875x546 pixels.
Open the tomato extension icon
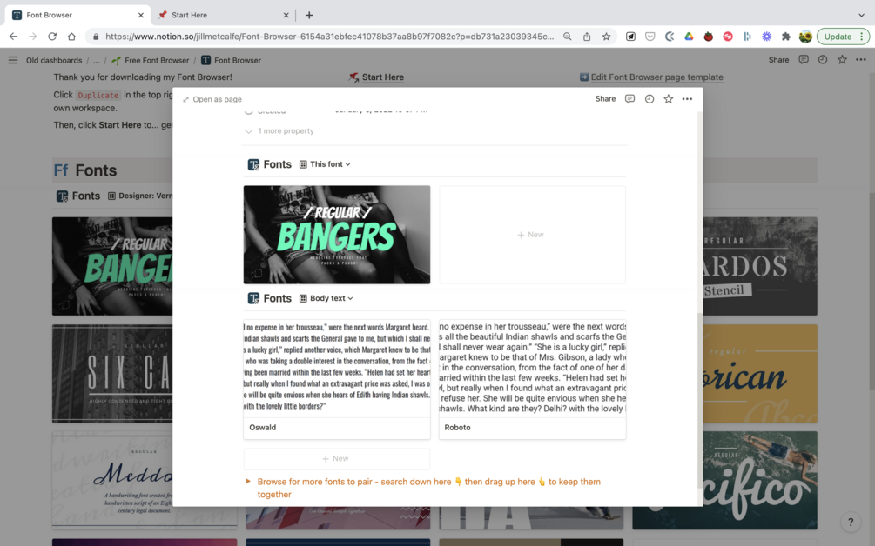(x=708, y=37)
